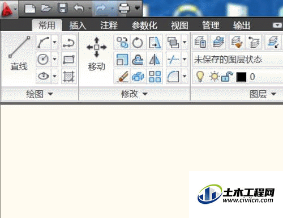Expand the 图层 panel
This screenshot has width=283, height=218.
(x=263, y=94)
